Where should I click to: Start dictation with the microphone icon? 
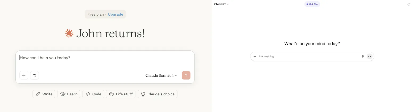coord(362,56)
